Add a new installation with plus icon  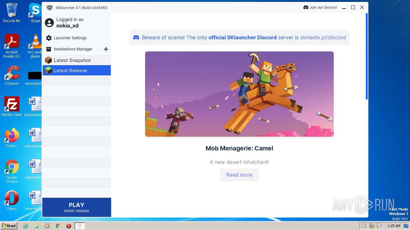point(106,49)
